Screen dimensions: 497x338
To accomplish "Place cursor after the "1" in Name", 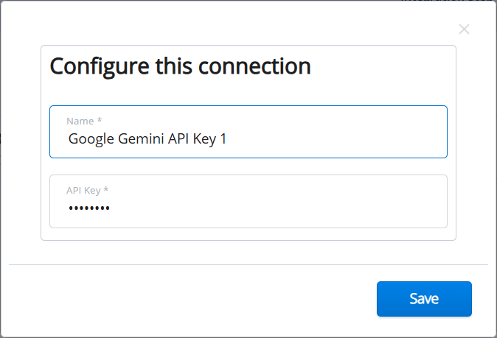I will 227,138.
